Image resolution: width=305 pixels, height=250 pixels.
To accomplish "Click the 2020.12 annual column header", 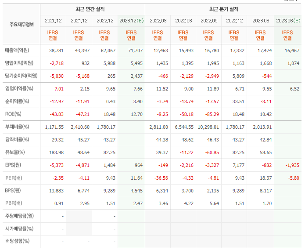I will 53,21.
